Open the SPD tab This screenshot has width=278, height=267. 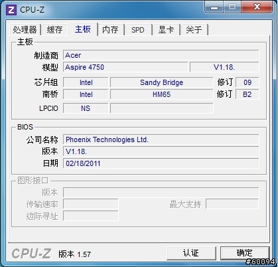tap(138, 29)
